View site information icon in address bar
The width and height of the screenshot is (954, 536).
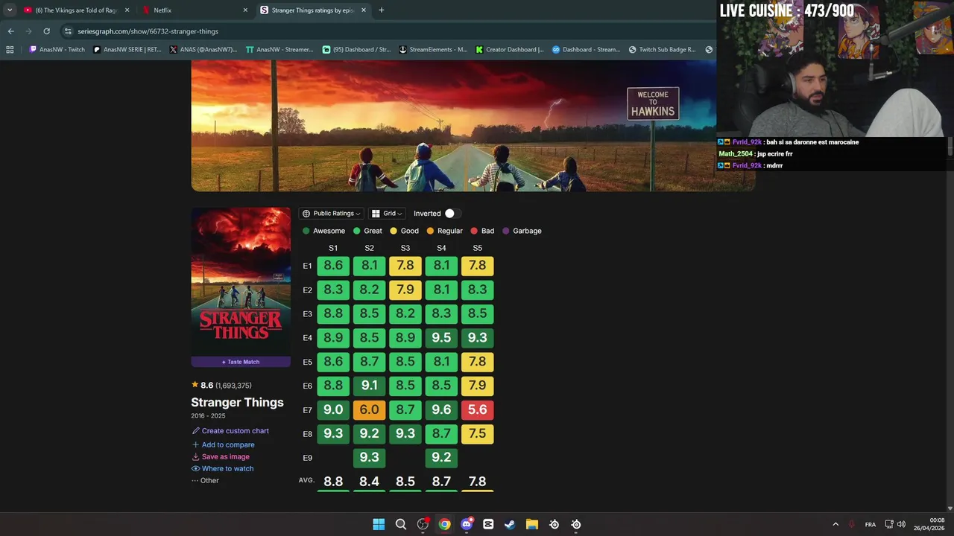click(x=68, y=31)
